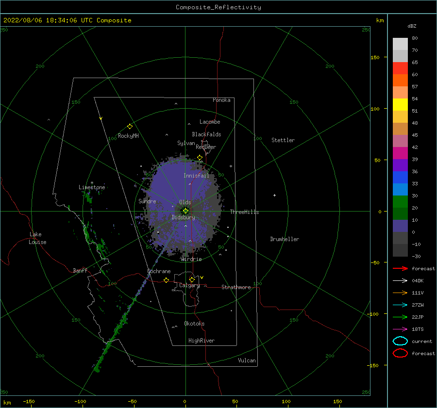Click the Didsbury label
The image size is (437, 408).
coord(183,217)
